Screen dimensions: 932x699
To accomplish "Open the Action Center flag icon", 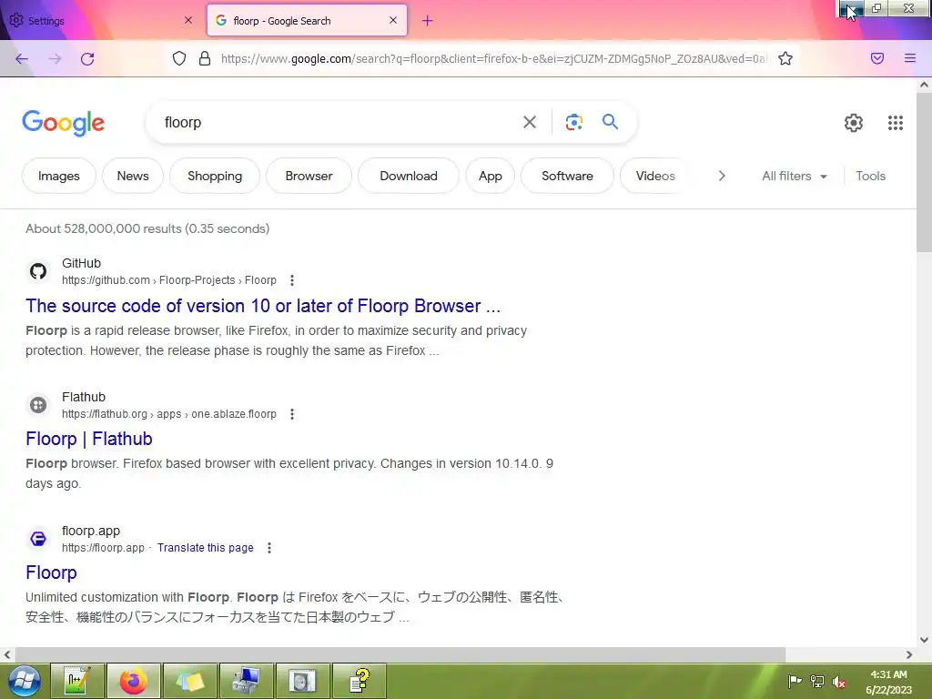I will pyautogui.click(x=795, y=681).
